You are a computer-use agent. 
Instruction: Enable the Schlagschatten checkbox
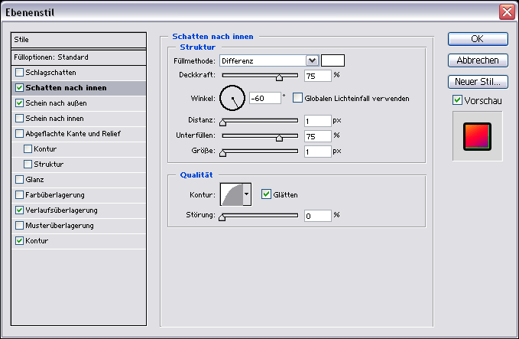coord(20,72)
